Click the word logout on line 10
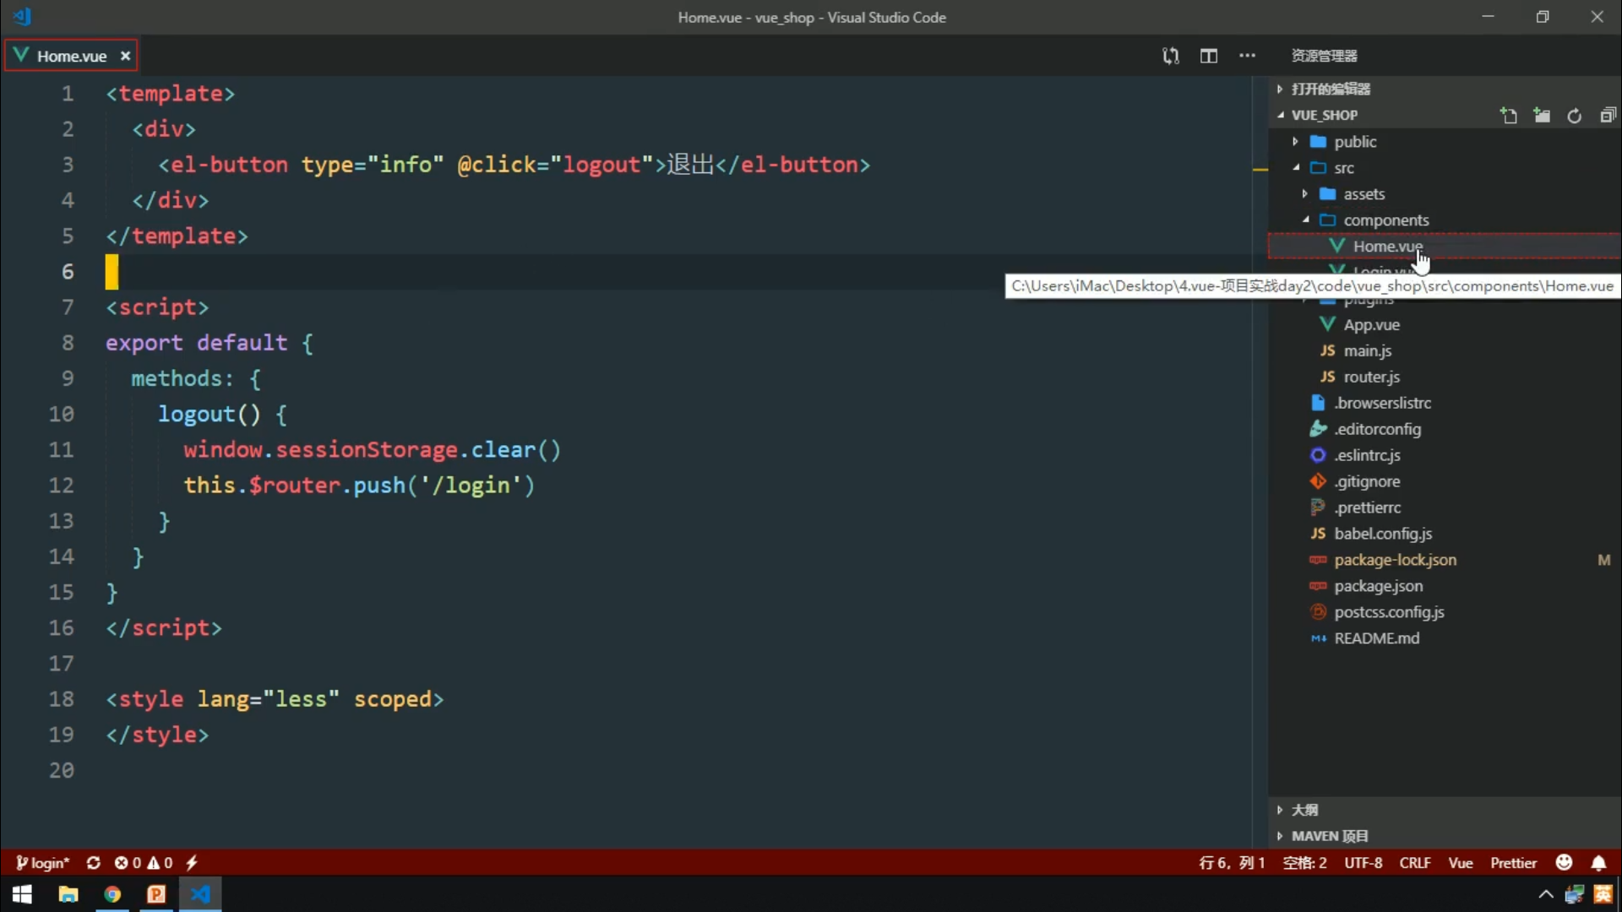Viewport: 1622px width, 912px height. click(197, 415)
